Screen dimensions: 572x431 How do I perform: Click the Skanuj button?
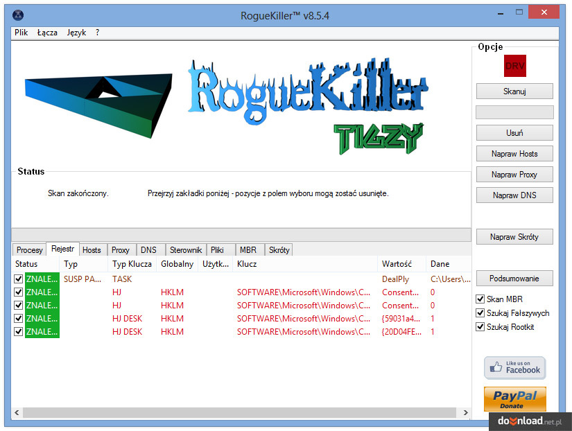[x=514, y=91]
